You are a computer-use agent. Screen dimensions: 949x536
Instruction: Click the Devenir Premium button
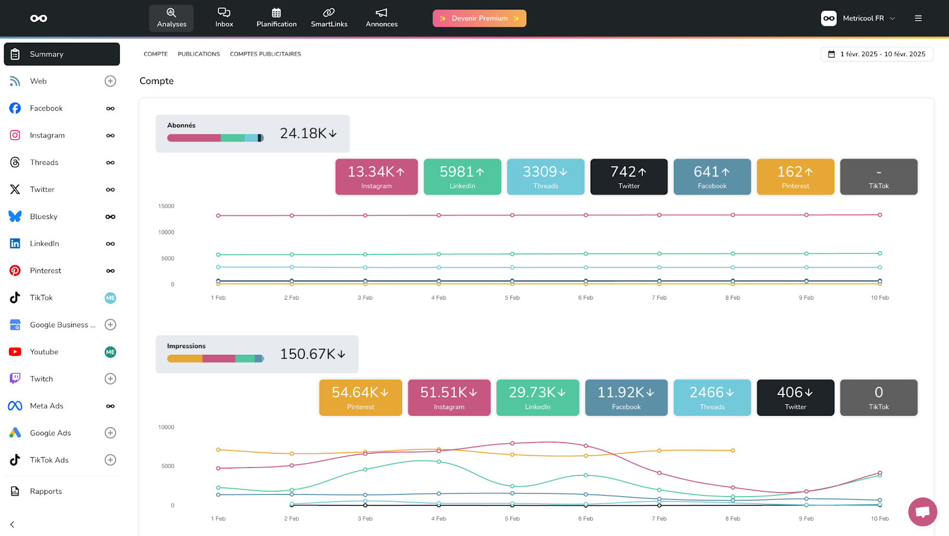(479, 18)
